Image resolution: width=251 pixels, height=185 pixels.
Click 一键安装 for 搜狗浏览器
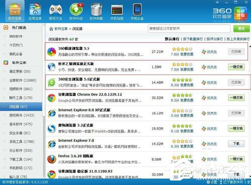pos(236,128)
